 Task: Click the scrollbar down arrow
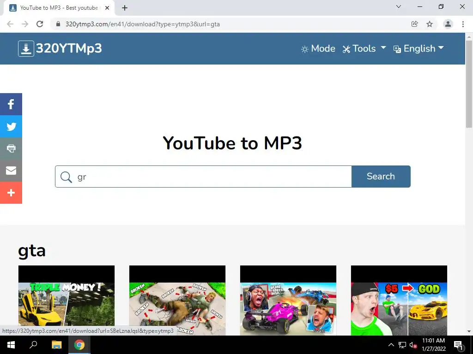pyautogui.click(x=469, y=331)
